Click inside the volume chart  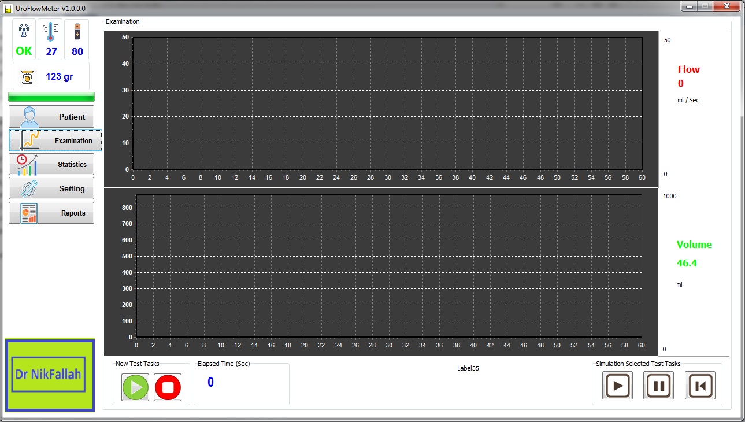387,266
